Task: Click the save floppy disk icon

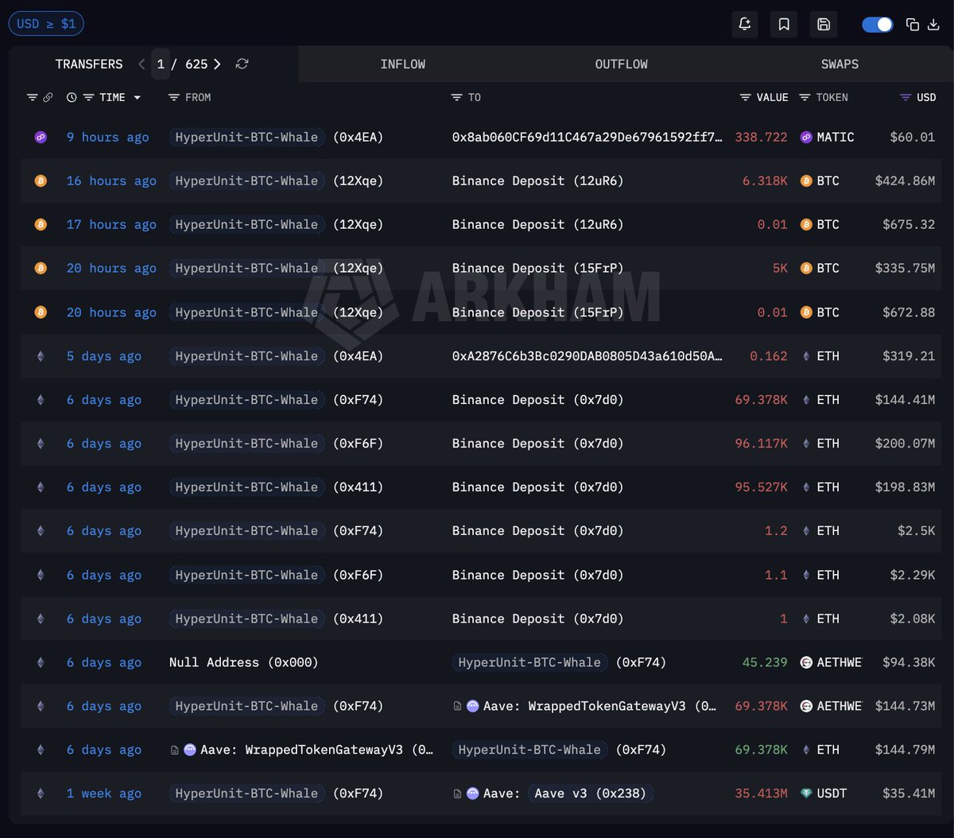Action: tap(824, 25)
